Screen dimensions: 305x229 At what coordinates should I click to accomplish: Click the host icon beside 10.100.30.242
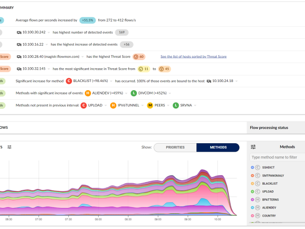tap(20, 32)
